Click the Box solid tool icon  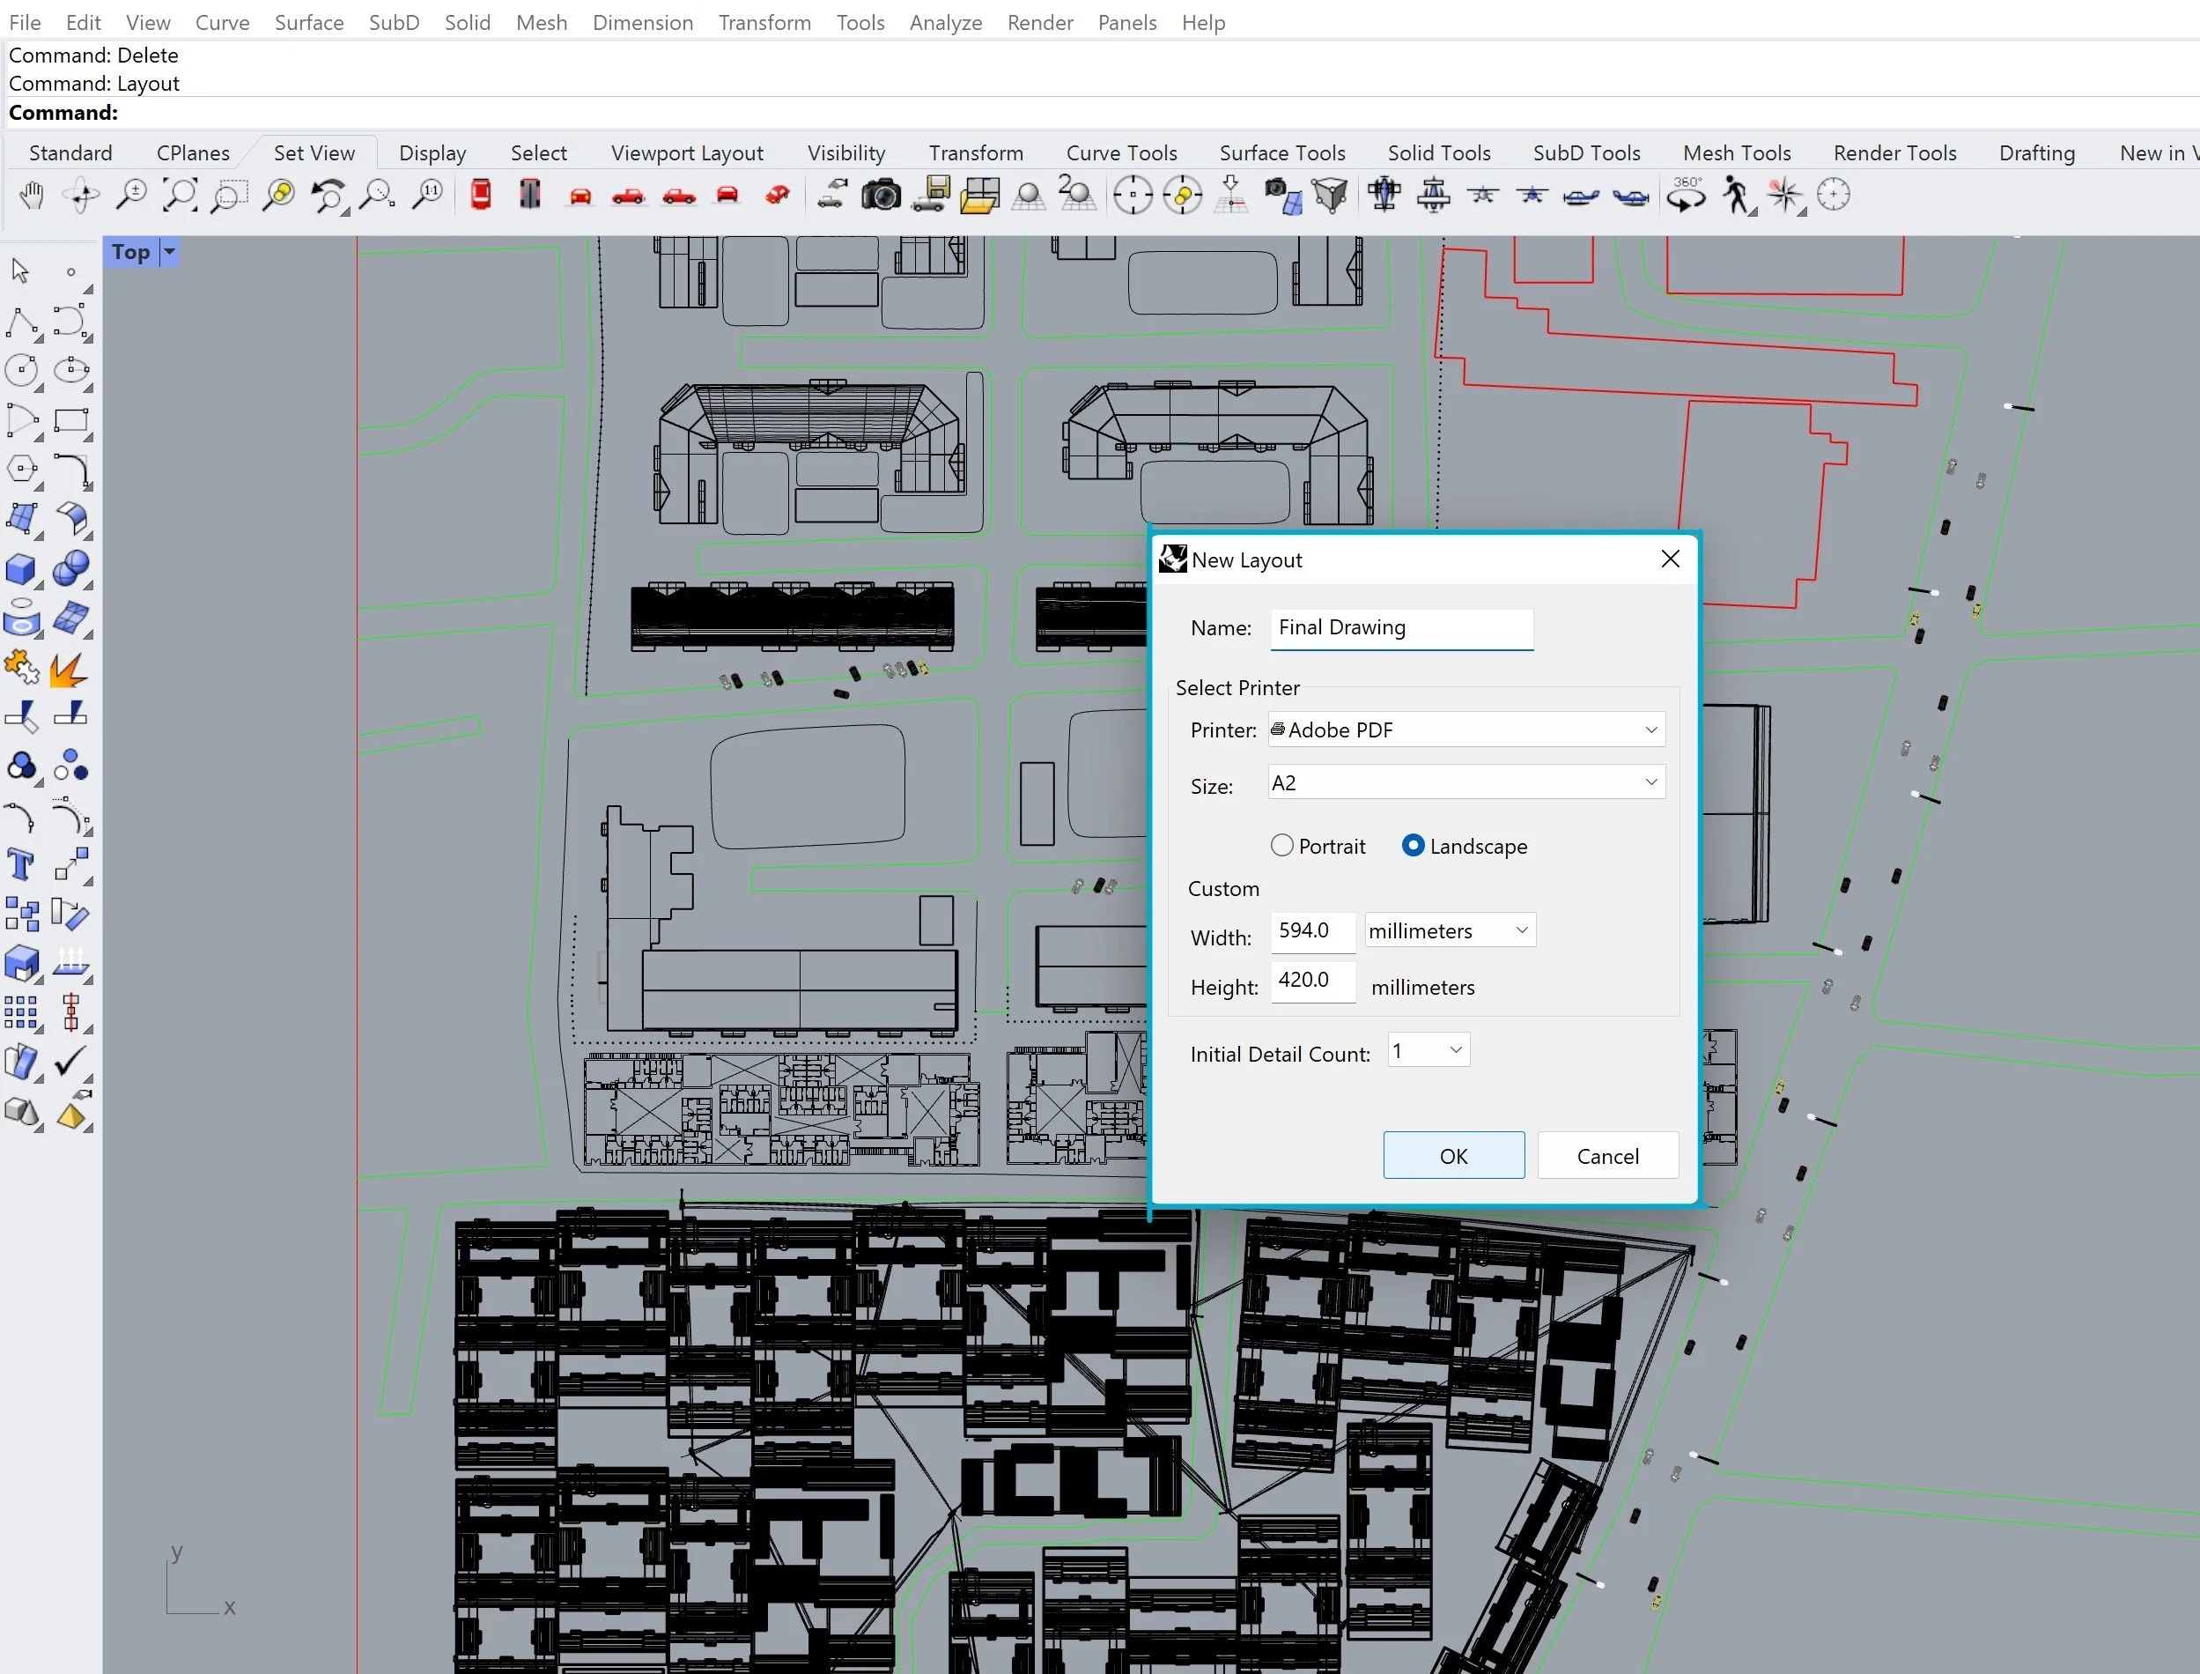tap(21, 570)
